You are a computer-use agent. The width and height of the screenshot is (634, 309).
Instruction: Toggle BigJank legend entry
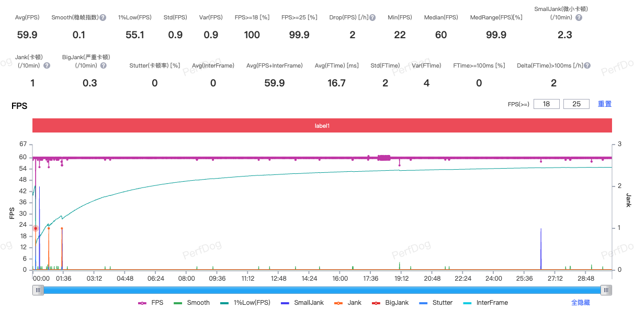390,303
